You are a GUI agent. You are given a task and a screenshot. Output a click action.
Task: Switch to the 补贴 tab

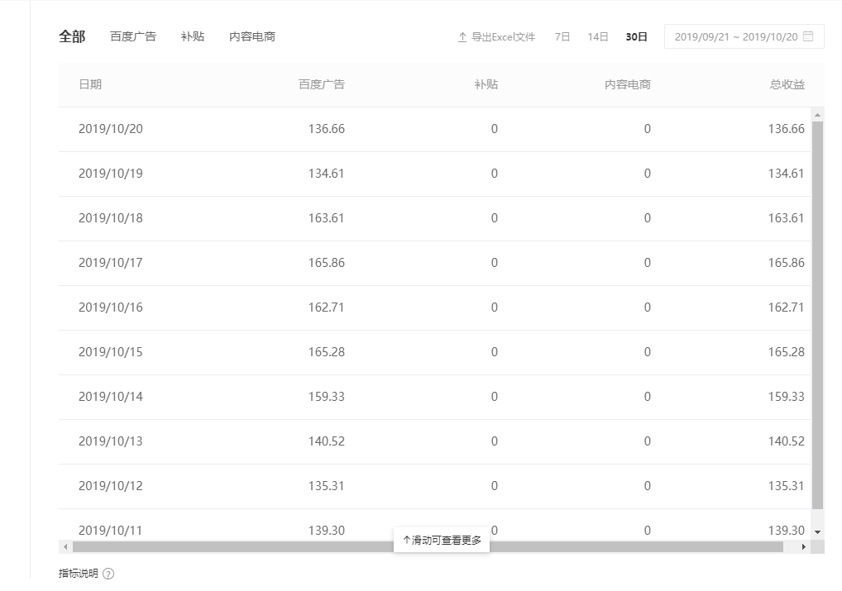click(193, 36)
